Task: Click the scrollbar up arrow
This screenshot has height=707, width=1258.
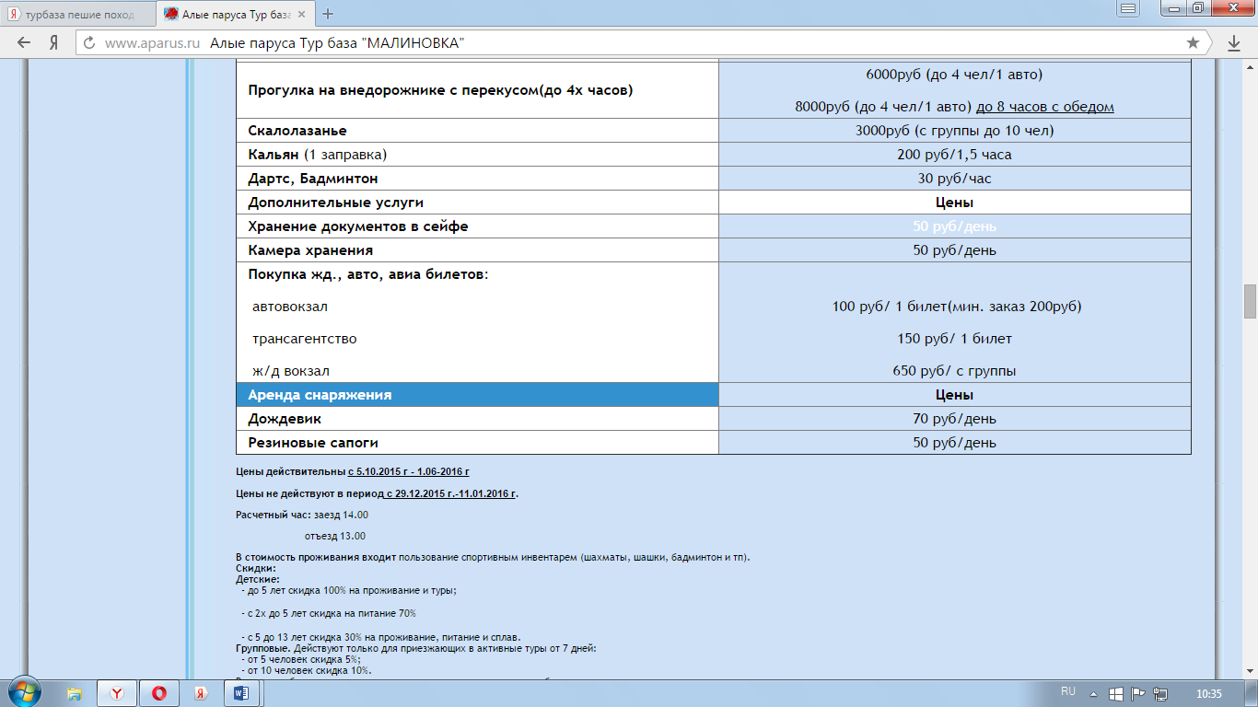Action: [1250, 67]
